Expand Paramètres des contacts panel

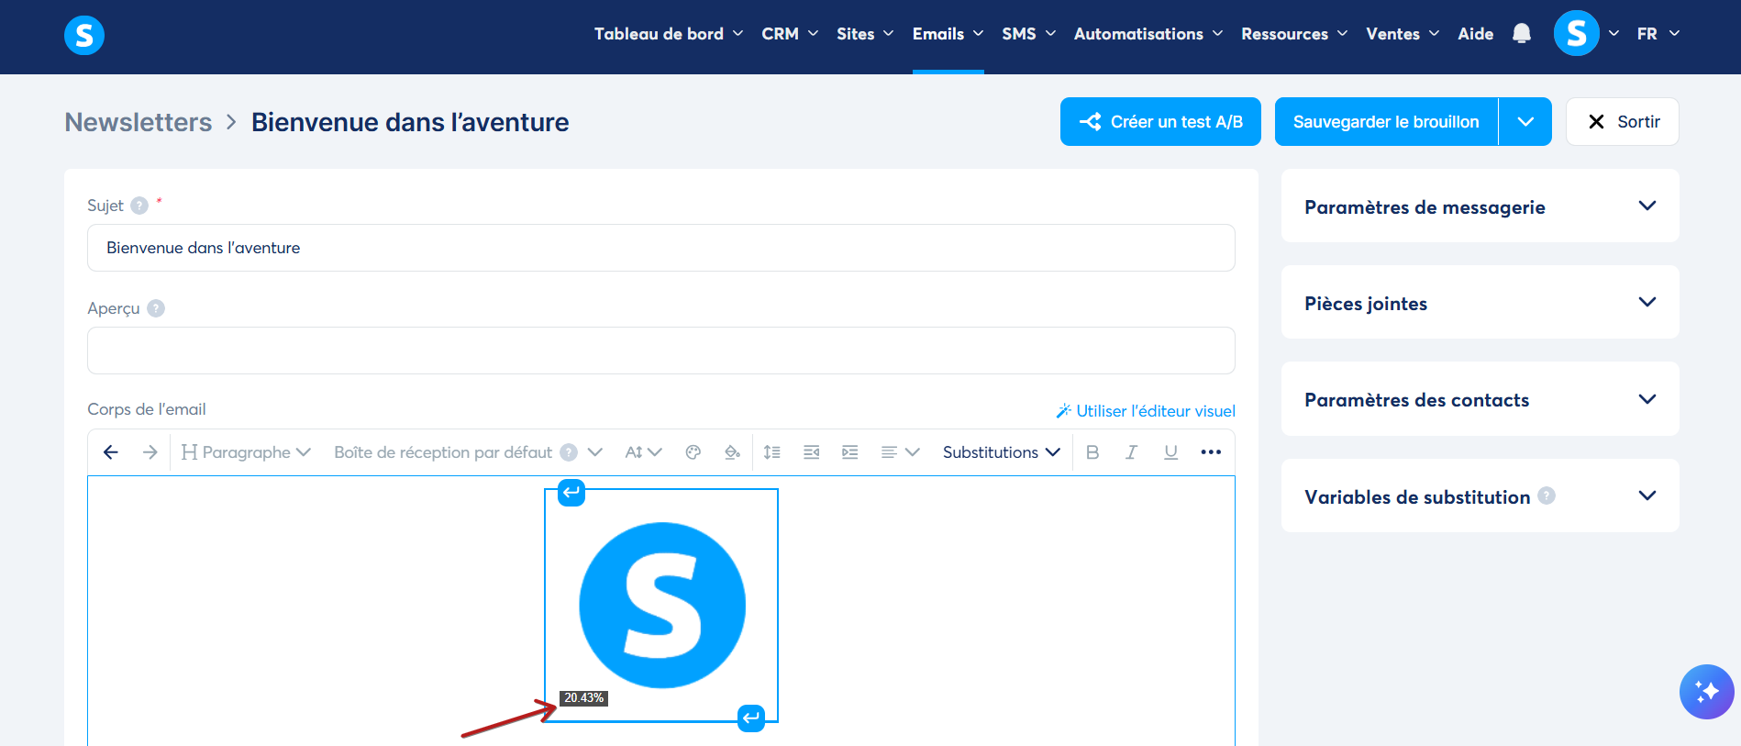click(1480, 399)
